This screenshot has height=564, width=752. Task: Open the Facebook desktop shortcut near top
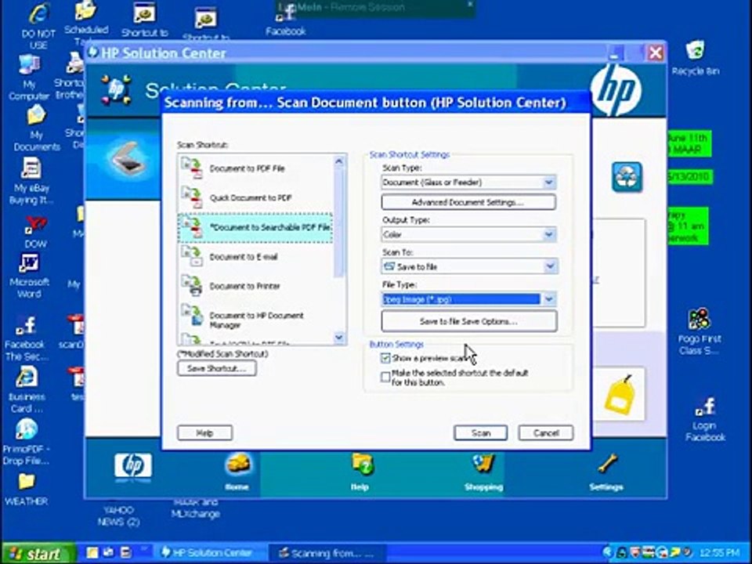[x=286, y=20]
